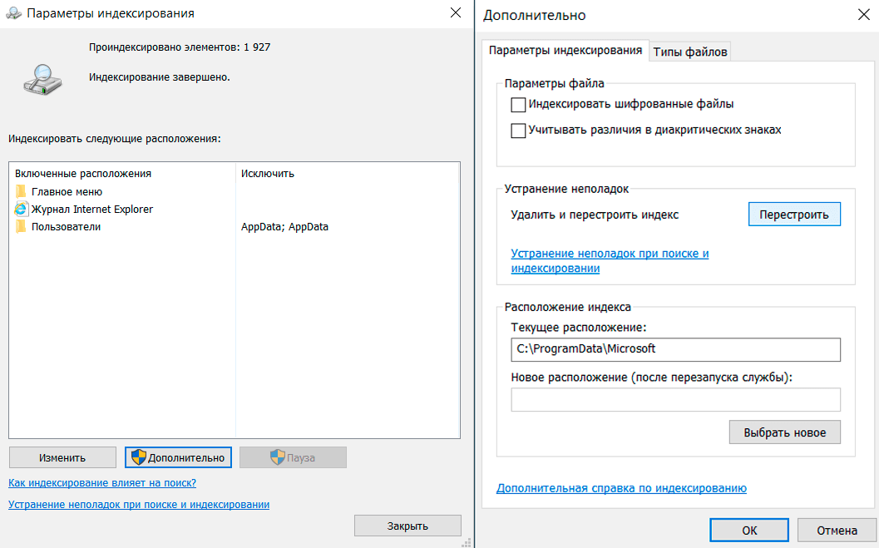Click the Перестроить button

(794, 214)
